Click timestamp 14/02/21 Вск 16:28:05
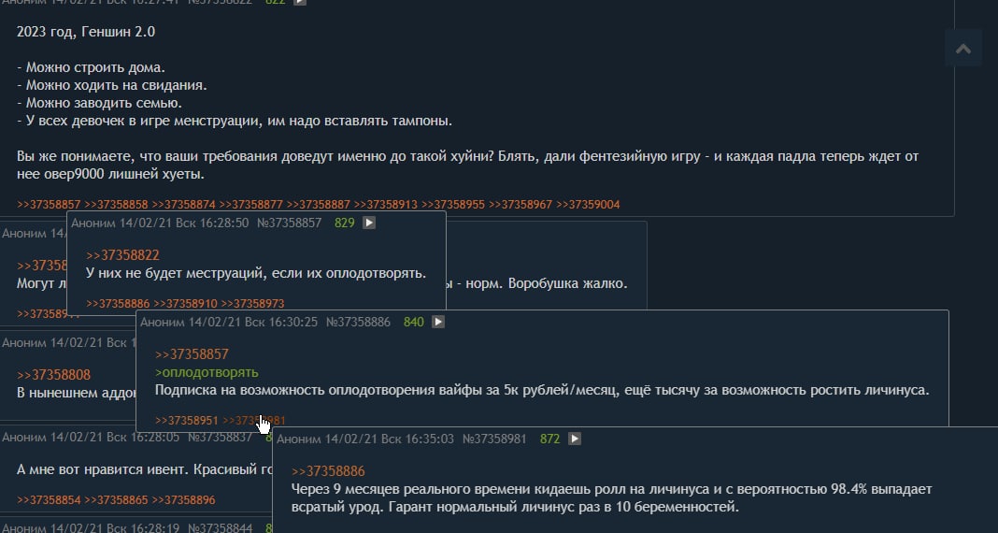This screenshot has width=998, height=533. 115,438
